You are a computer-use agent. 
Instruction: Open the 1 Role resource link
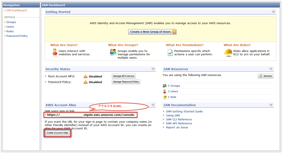click(x=172, y=97)
